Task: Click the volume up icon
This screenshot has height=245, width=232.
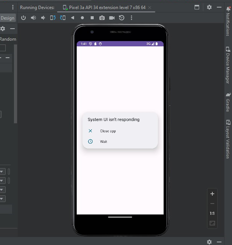Action: coord(33,18)
